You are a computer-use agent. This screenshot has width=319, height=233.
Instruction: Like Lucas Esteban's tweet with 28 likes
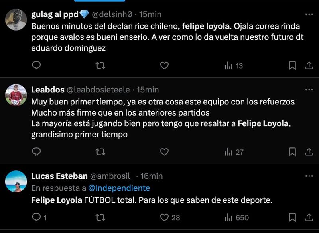[x=164, y=217]
